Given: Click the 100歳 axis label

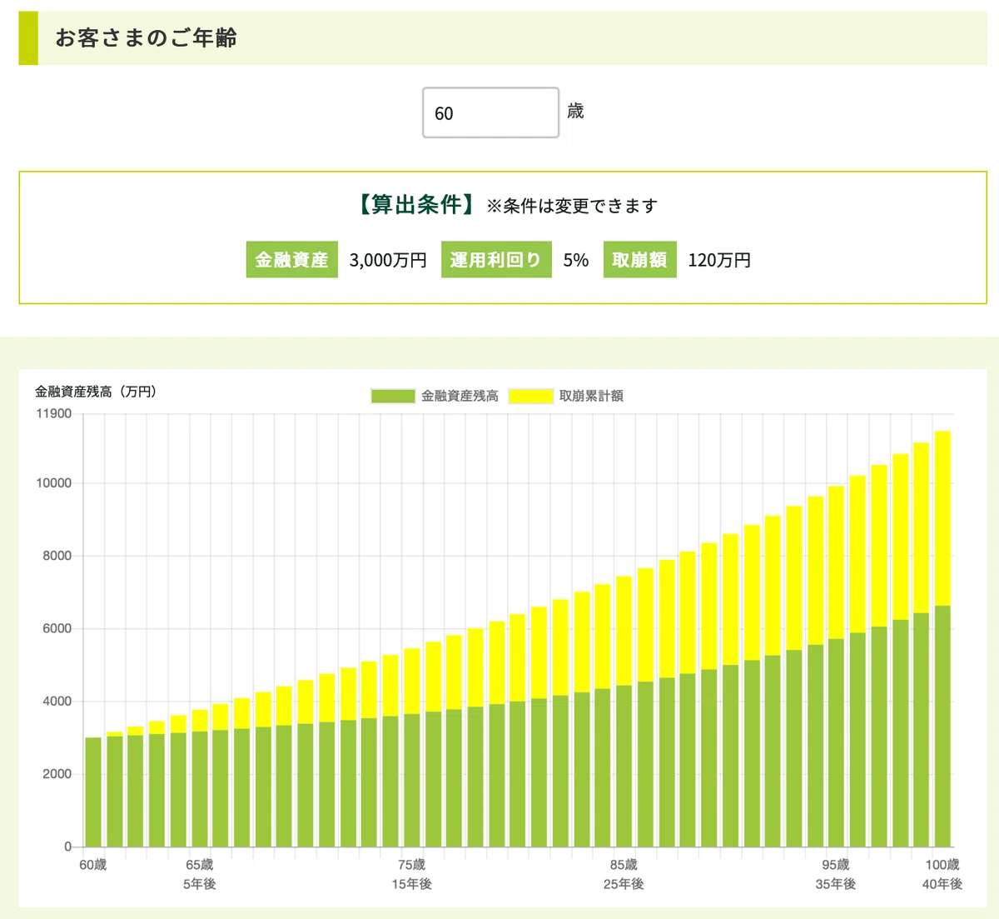Looking at the screenshot, I should pyautogui.click(x=942, y=865).
